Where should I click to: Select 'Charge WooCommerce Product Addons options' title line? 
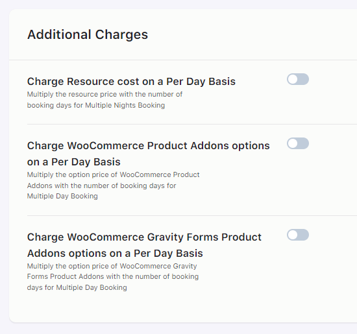point(149,146)
